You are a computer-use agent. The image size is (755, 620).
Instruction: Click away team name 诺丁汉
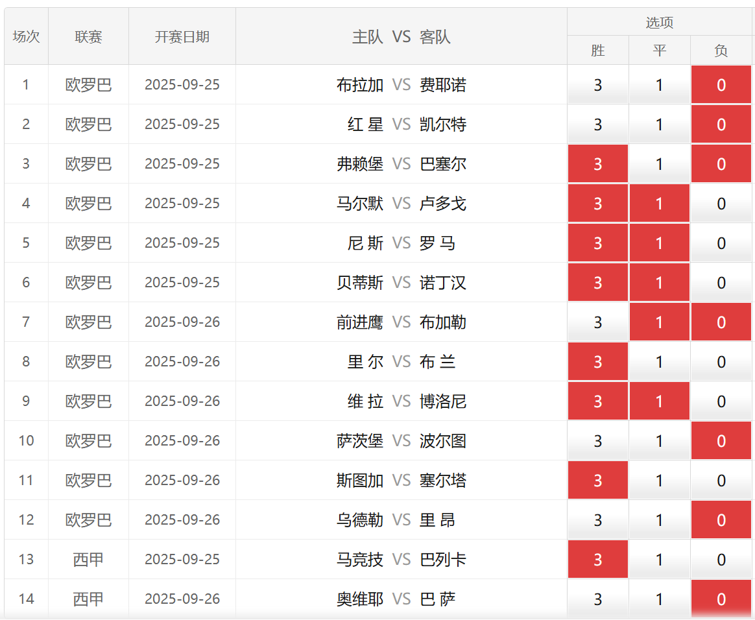pos(443,283)
